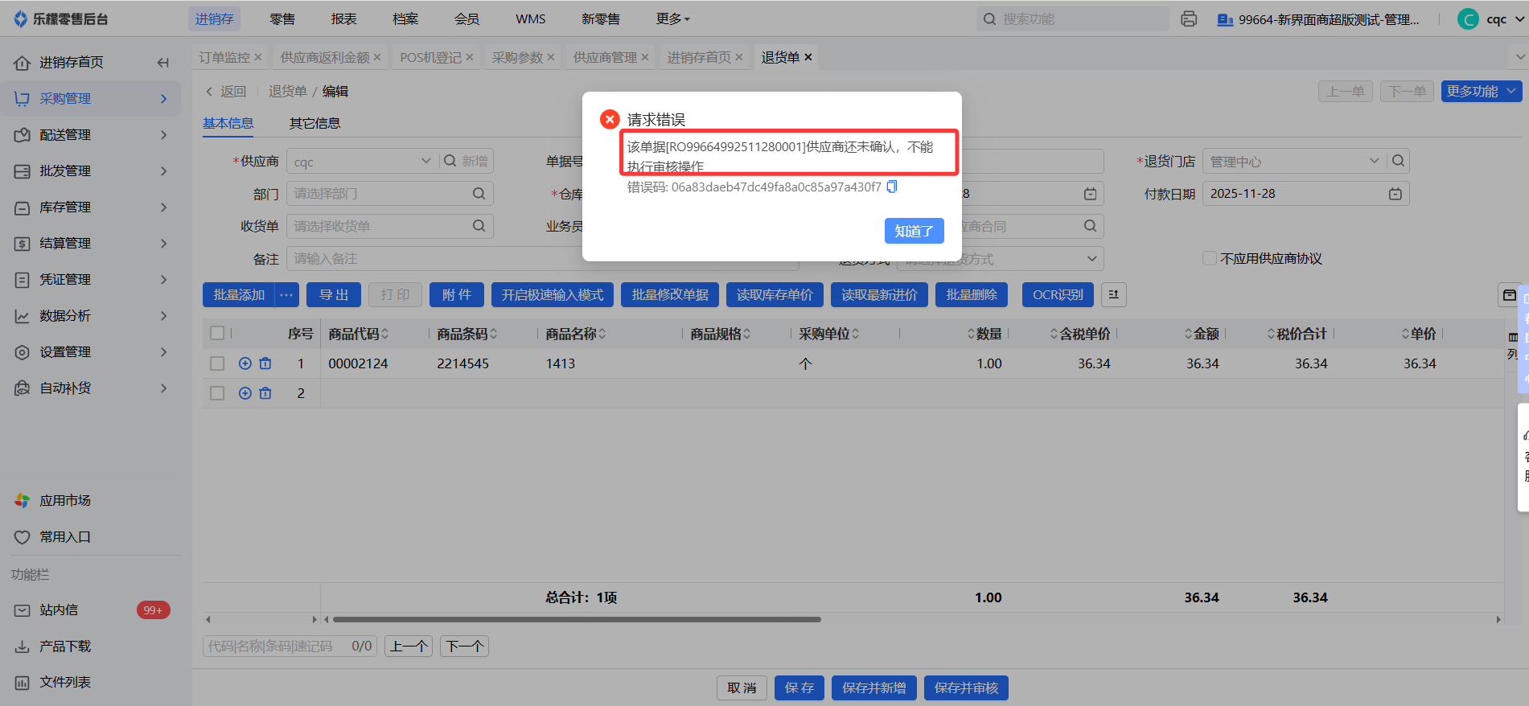Copy the error code with copy icon
The image size is (1529, 706).
click(891, 187)
